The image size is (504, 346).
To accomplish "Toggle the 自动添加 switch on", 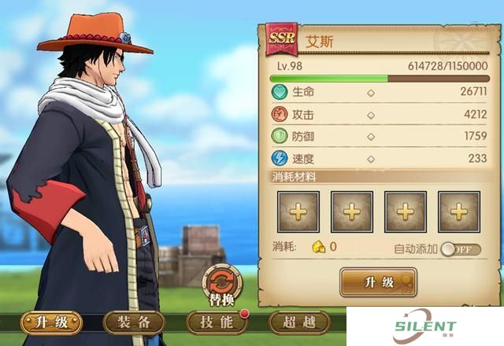I will point(461,249).
